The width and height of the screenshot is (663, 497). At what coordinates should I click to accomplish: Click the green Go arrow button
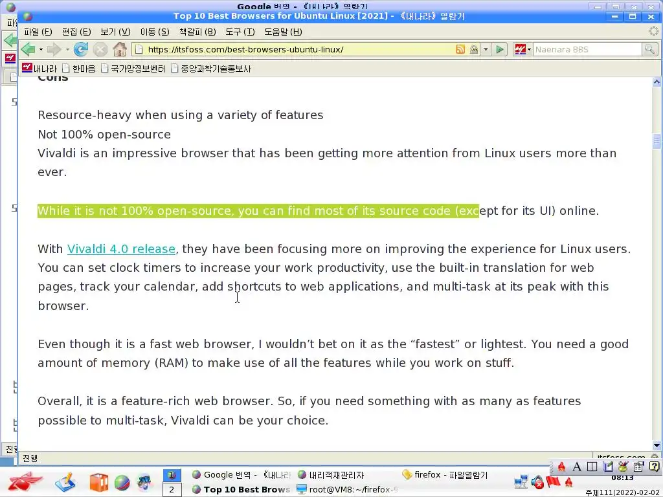[500, 49]
